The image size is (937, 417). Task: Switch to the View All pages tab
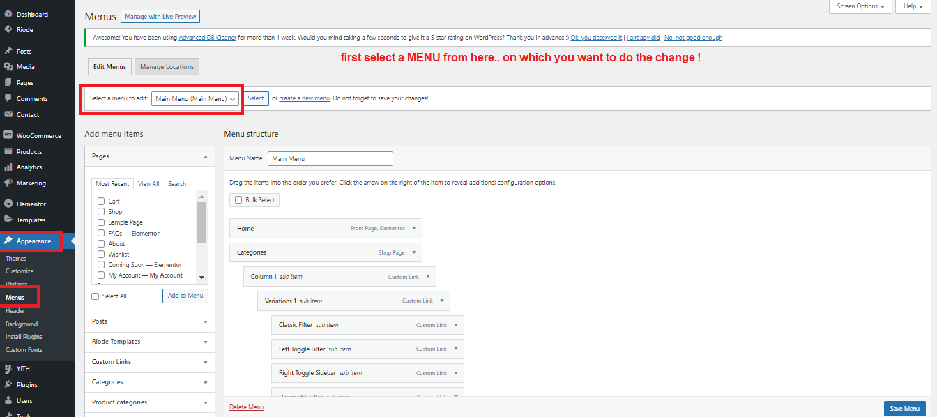pyautogui.click(x=148, y=184)
